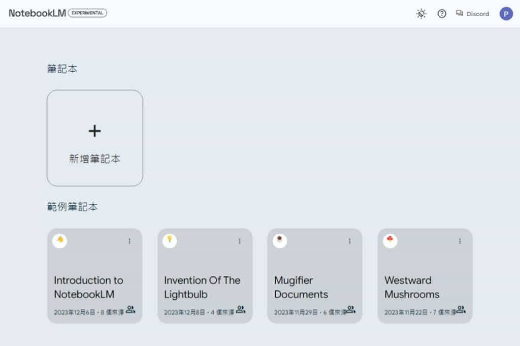Image resolution: width=520 pixels, height=346 pixels.
Task: Click the shared icon on Introduction to NotebookLM
Action: coord(131,309)
